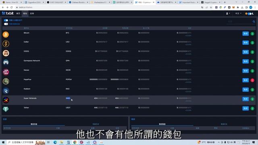Go back with the browser back arrow
Viewport: 258px width, 145px height.
[x=3, y=7]
